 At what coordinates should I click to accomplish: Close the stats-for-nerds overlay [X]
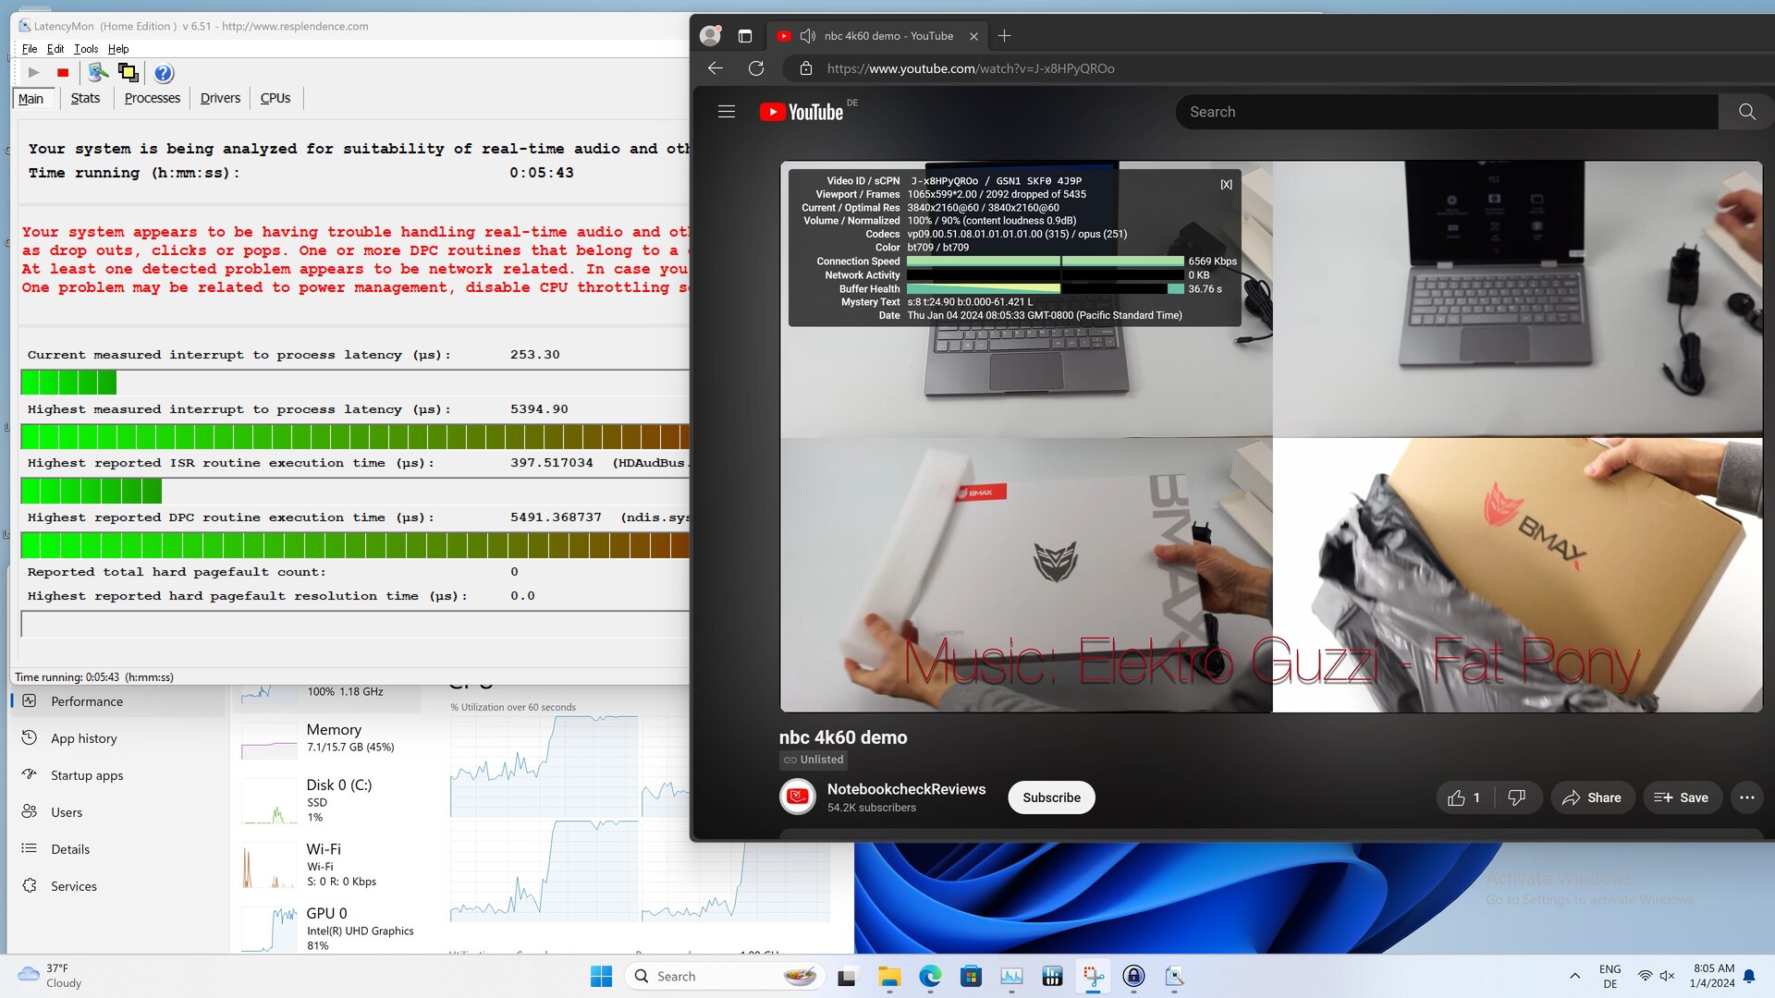click(x=1226, y=185)
